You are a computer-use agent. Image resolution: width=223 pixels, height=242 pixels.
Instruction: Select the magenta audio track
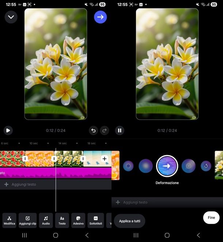[x=55, y=173]
